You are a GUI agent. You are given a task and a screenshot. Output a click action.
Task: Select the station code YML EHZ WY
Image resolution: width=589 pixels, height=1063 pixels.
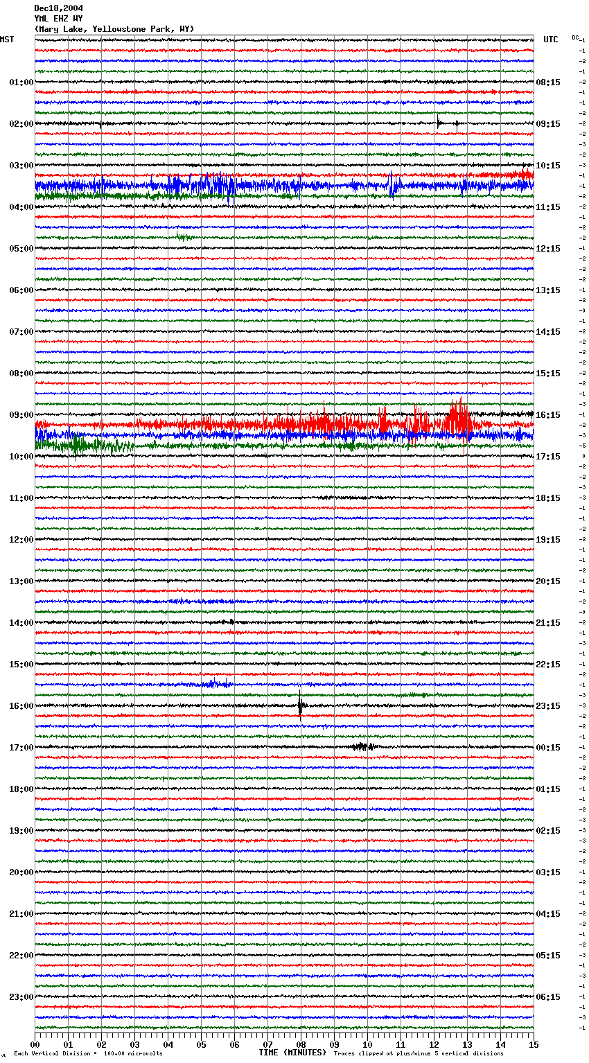coord(58,19)
